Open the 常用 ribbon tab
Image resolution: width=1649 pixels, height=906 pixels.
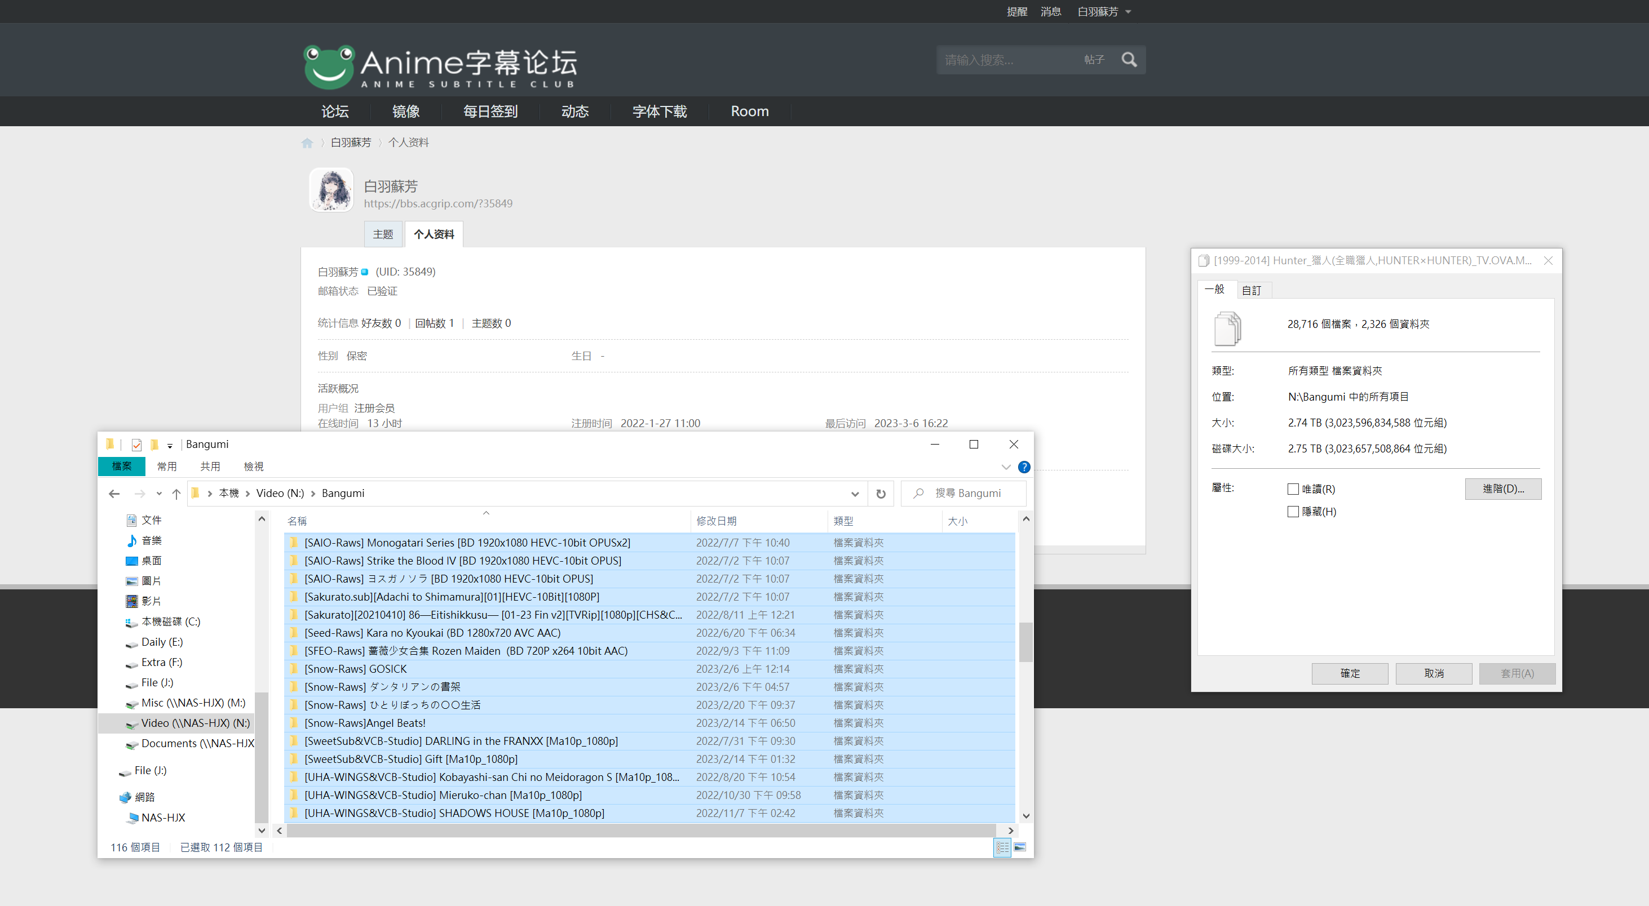point(166,467)
